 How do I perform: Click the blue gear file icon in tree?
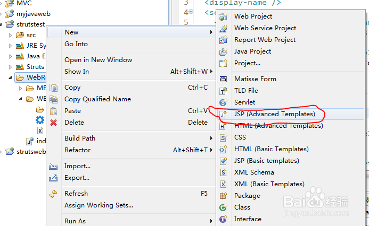point(40,120)
